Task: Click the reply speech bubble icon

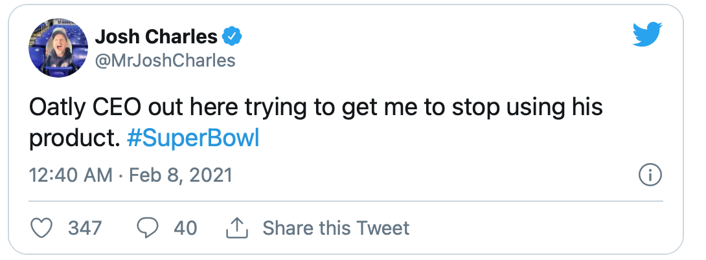Action: (x=148, y=228)
